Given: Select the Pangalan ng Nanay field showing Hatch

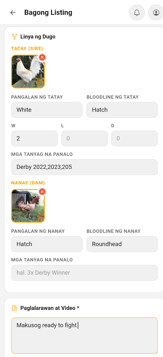Looking at the screenshot, I should [x=46, y=244].
